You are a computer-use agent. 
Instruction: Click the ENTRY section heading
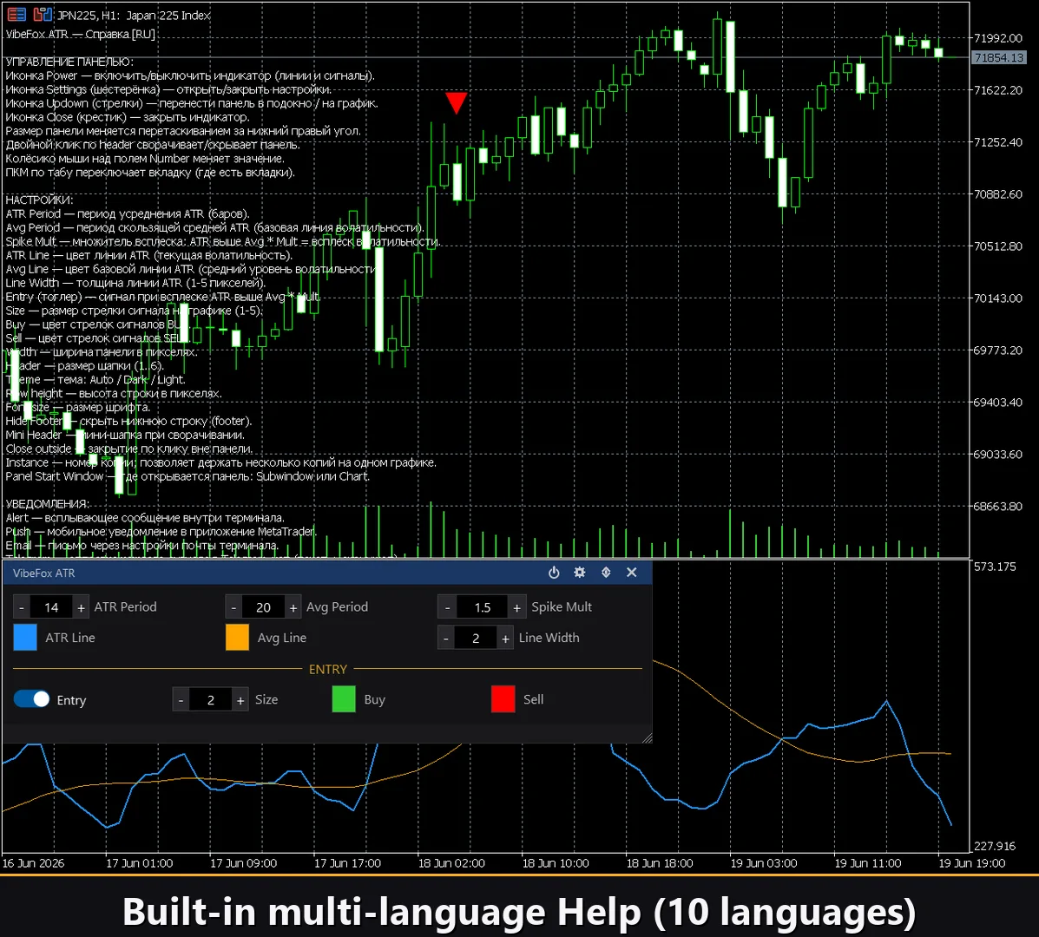(x=328, y=669)
